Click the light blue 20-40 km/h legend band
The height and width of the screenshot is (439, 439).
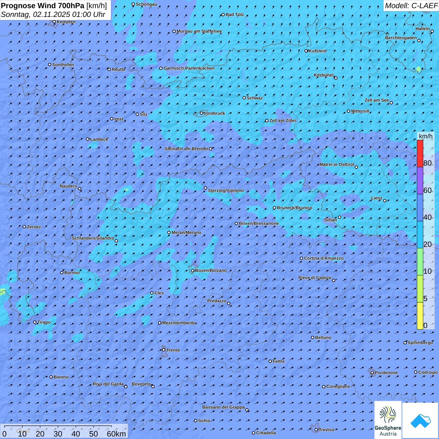pyautogui.click(x=420, y=235)
